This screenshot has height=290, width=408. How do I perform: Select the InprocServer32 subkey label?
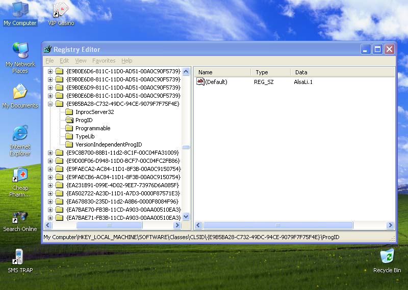[95, 112]
